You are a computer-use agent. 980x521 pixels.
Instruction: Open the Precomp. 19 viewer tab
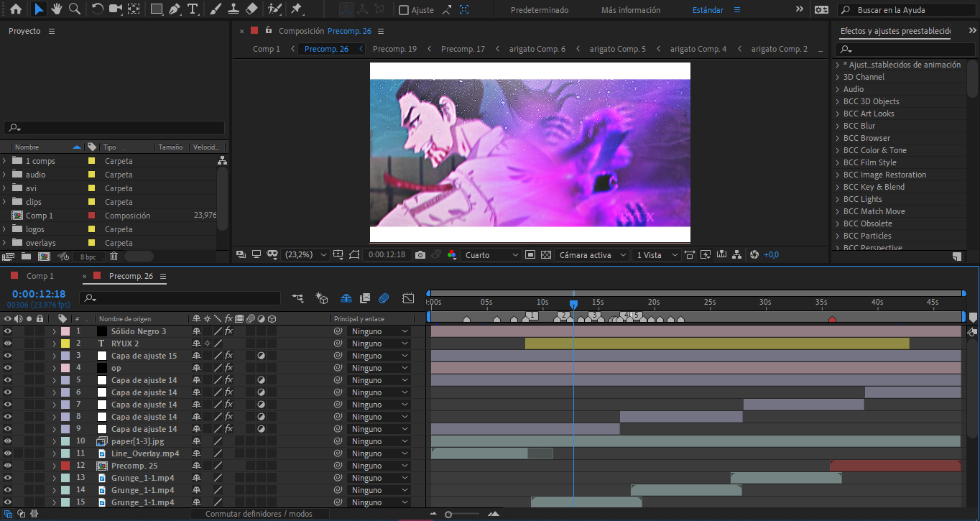click(394, 49)
